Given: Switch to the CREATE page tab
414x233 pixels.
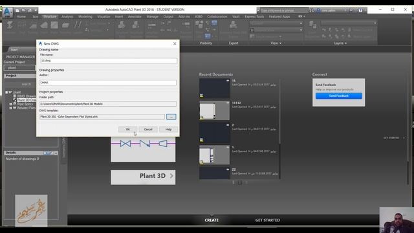Looking at the screenshot, I should [212, 220].
